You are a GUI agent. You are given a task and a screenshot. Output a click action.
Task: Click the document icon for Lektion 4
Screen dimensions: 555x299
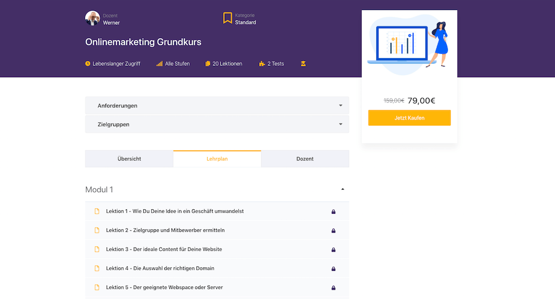97,269
